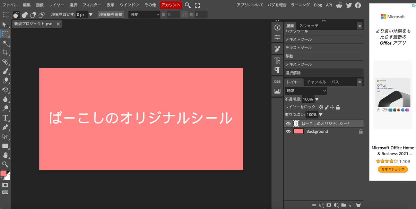Hide the text layer via eye icon
This screenshot has width=416, height=209.
click(x=288, y=123)
